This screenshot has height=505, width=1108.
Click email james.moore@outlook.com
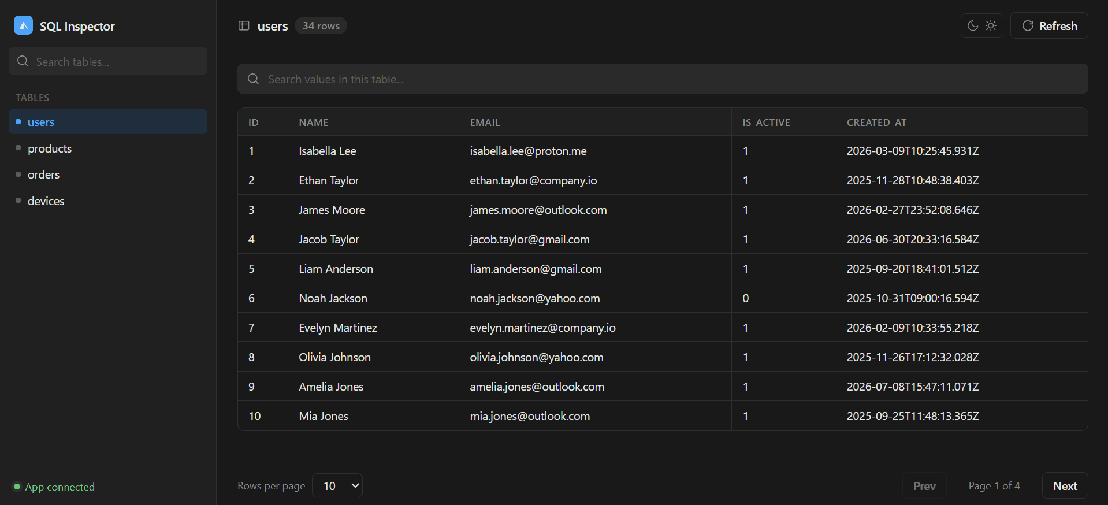click(538, 210)
